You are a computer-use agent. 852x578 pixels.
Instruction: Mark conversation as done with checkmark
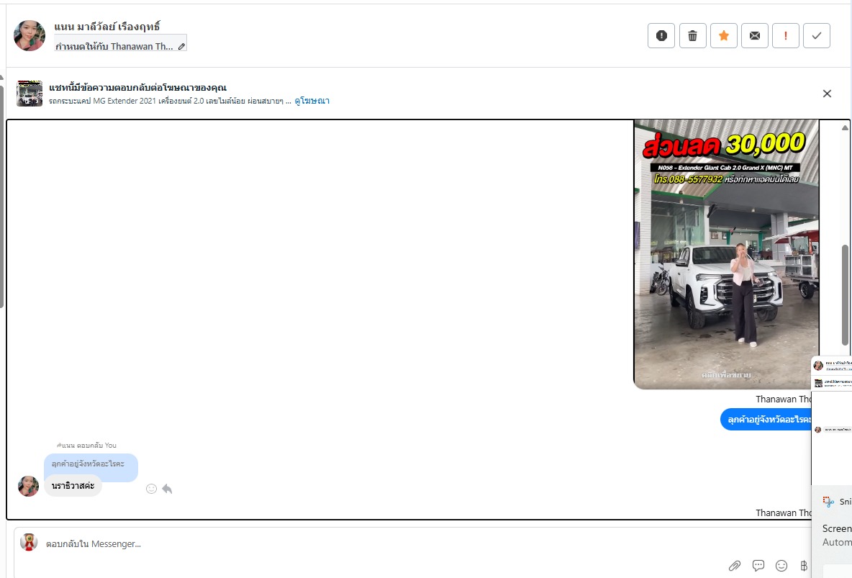click(x=817, y=36)
